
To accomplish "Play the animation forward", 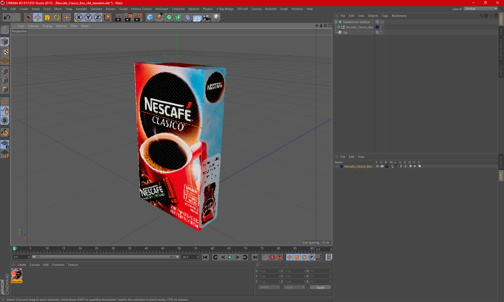I will (x=230, y=257).
